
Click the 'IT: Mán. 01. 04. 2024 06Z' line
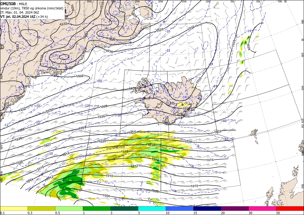pos(20,12)
